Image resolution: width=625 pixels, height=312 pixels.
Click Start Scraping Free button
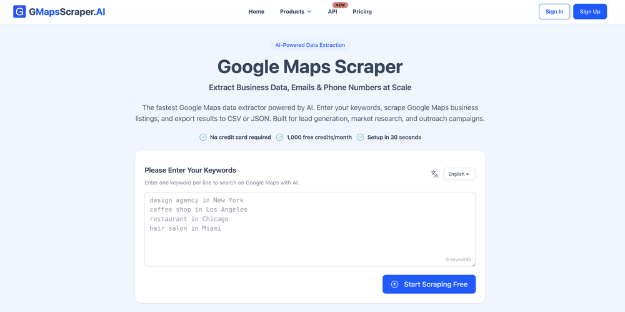point(429,284)
